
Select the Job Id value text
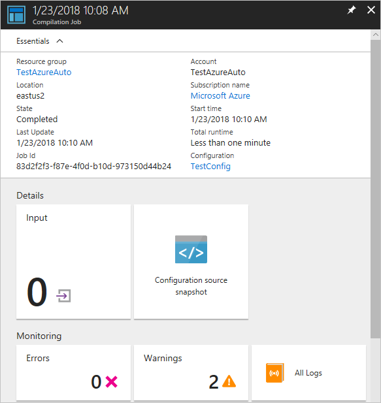(x=94, y=167)
